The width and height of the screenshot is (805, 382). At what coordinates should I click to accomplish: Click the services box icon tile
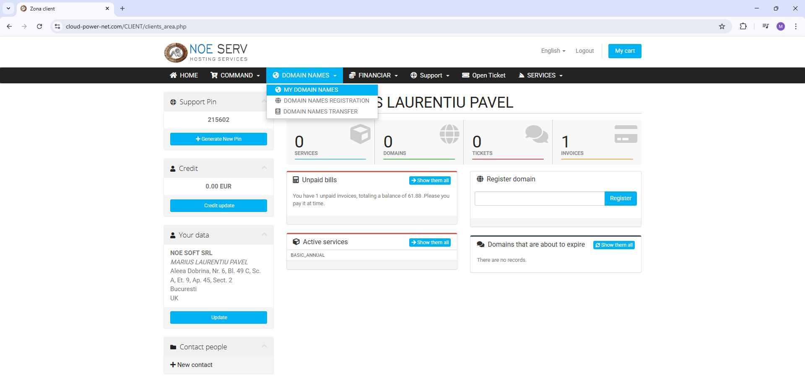[x=360, y=134]
